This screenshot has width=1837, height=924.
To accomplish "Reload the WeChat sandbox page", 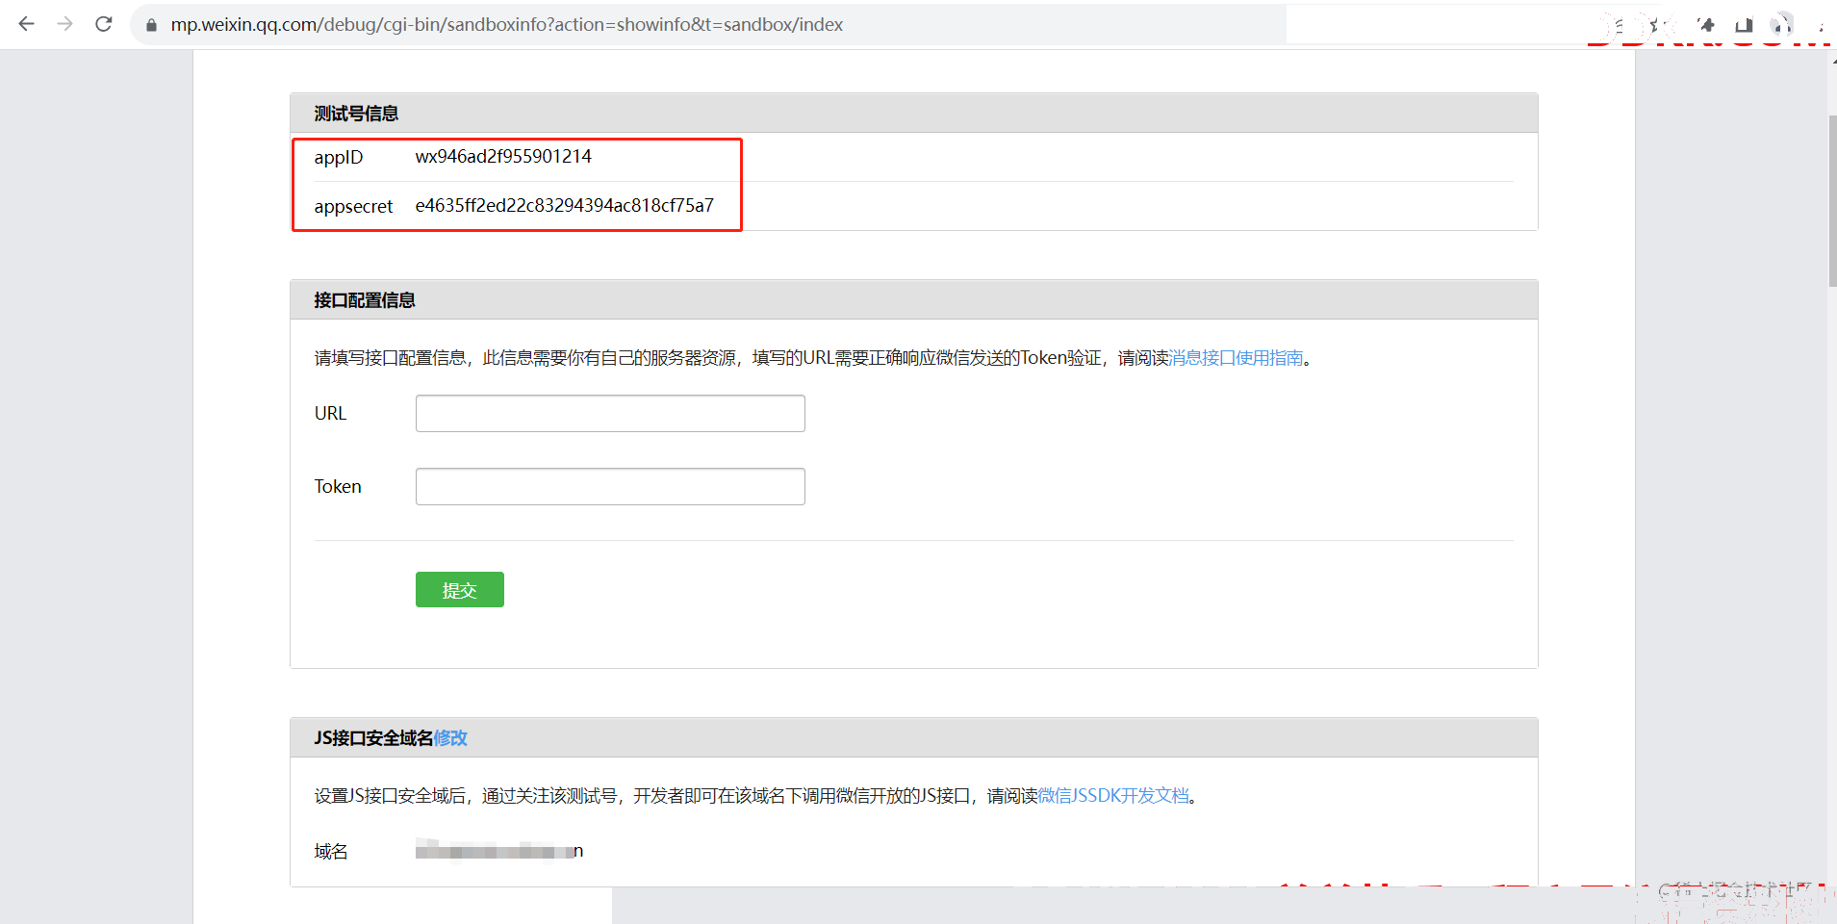I will (104, 24).
